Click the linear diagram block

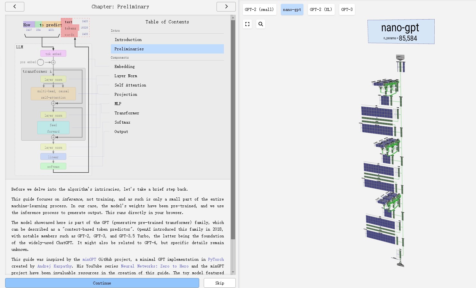[53, 157]
